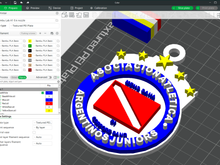Switch process scope to Objects
The image size is (220, 165).
point(22,77)
